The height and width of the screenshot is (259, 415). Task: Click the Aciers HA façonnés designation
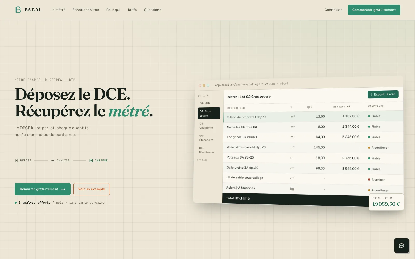pos(240,188)
